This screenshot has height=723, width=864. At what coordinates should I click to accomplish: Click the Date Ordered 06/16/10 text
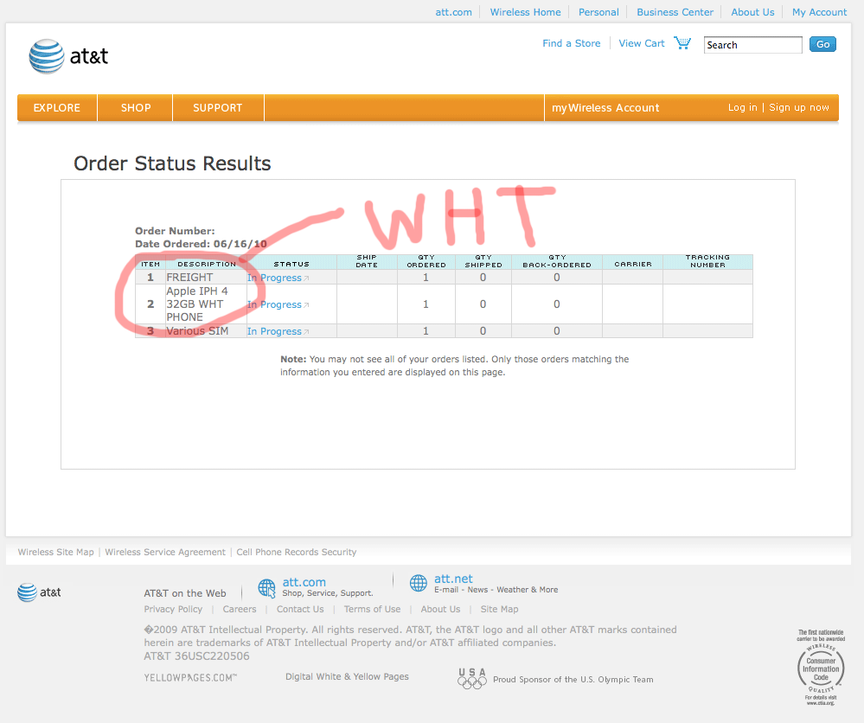click(x=201, y=244)
